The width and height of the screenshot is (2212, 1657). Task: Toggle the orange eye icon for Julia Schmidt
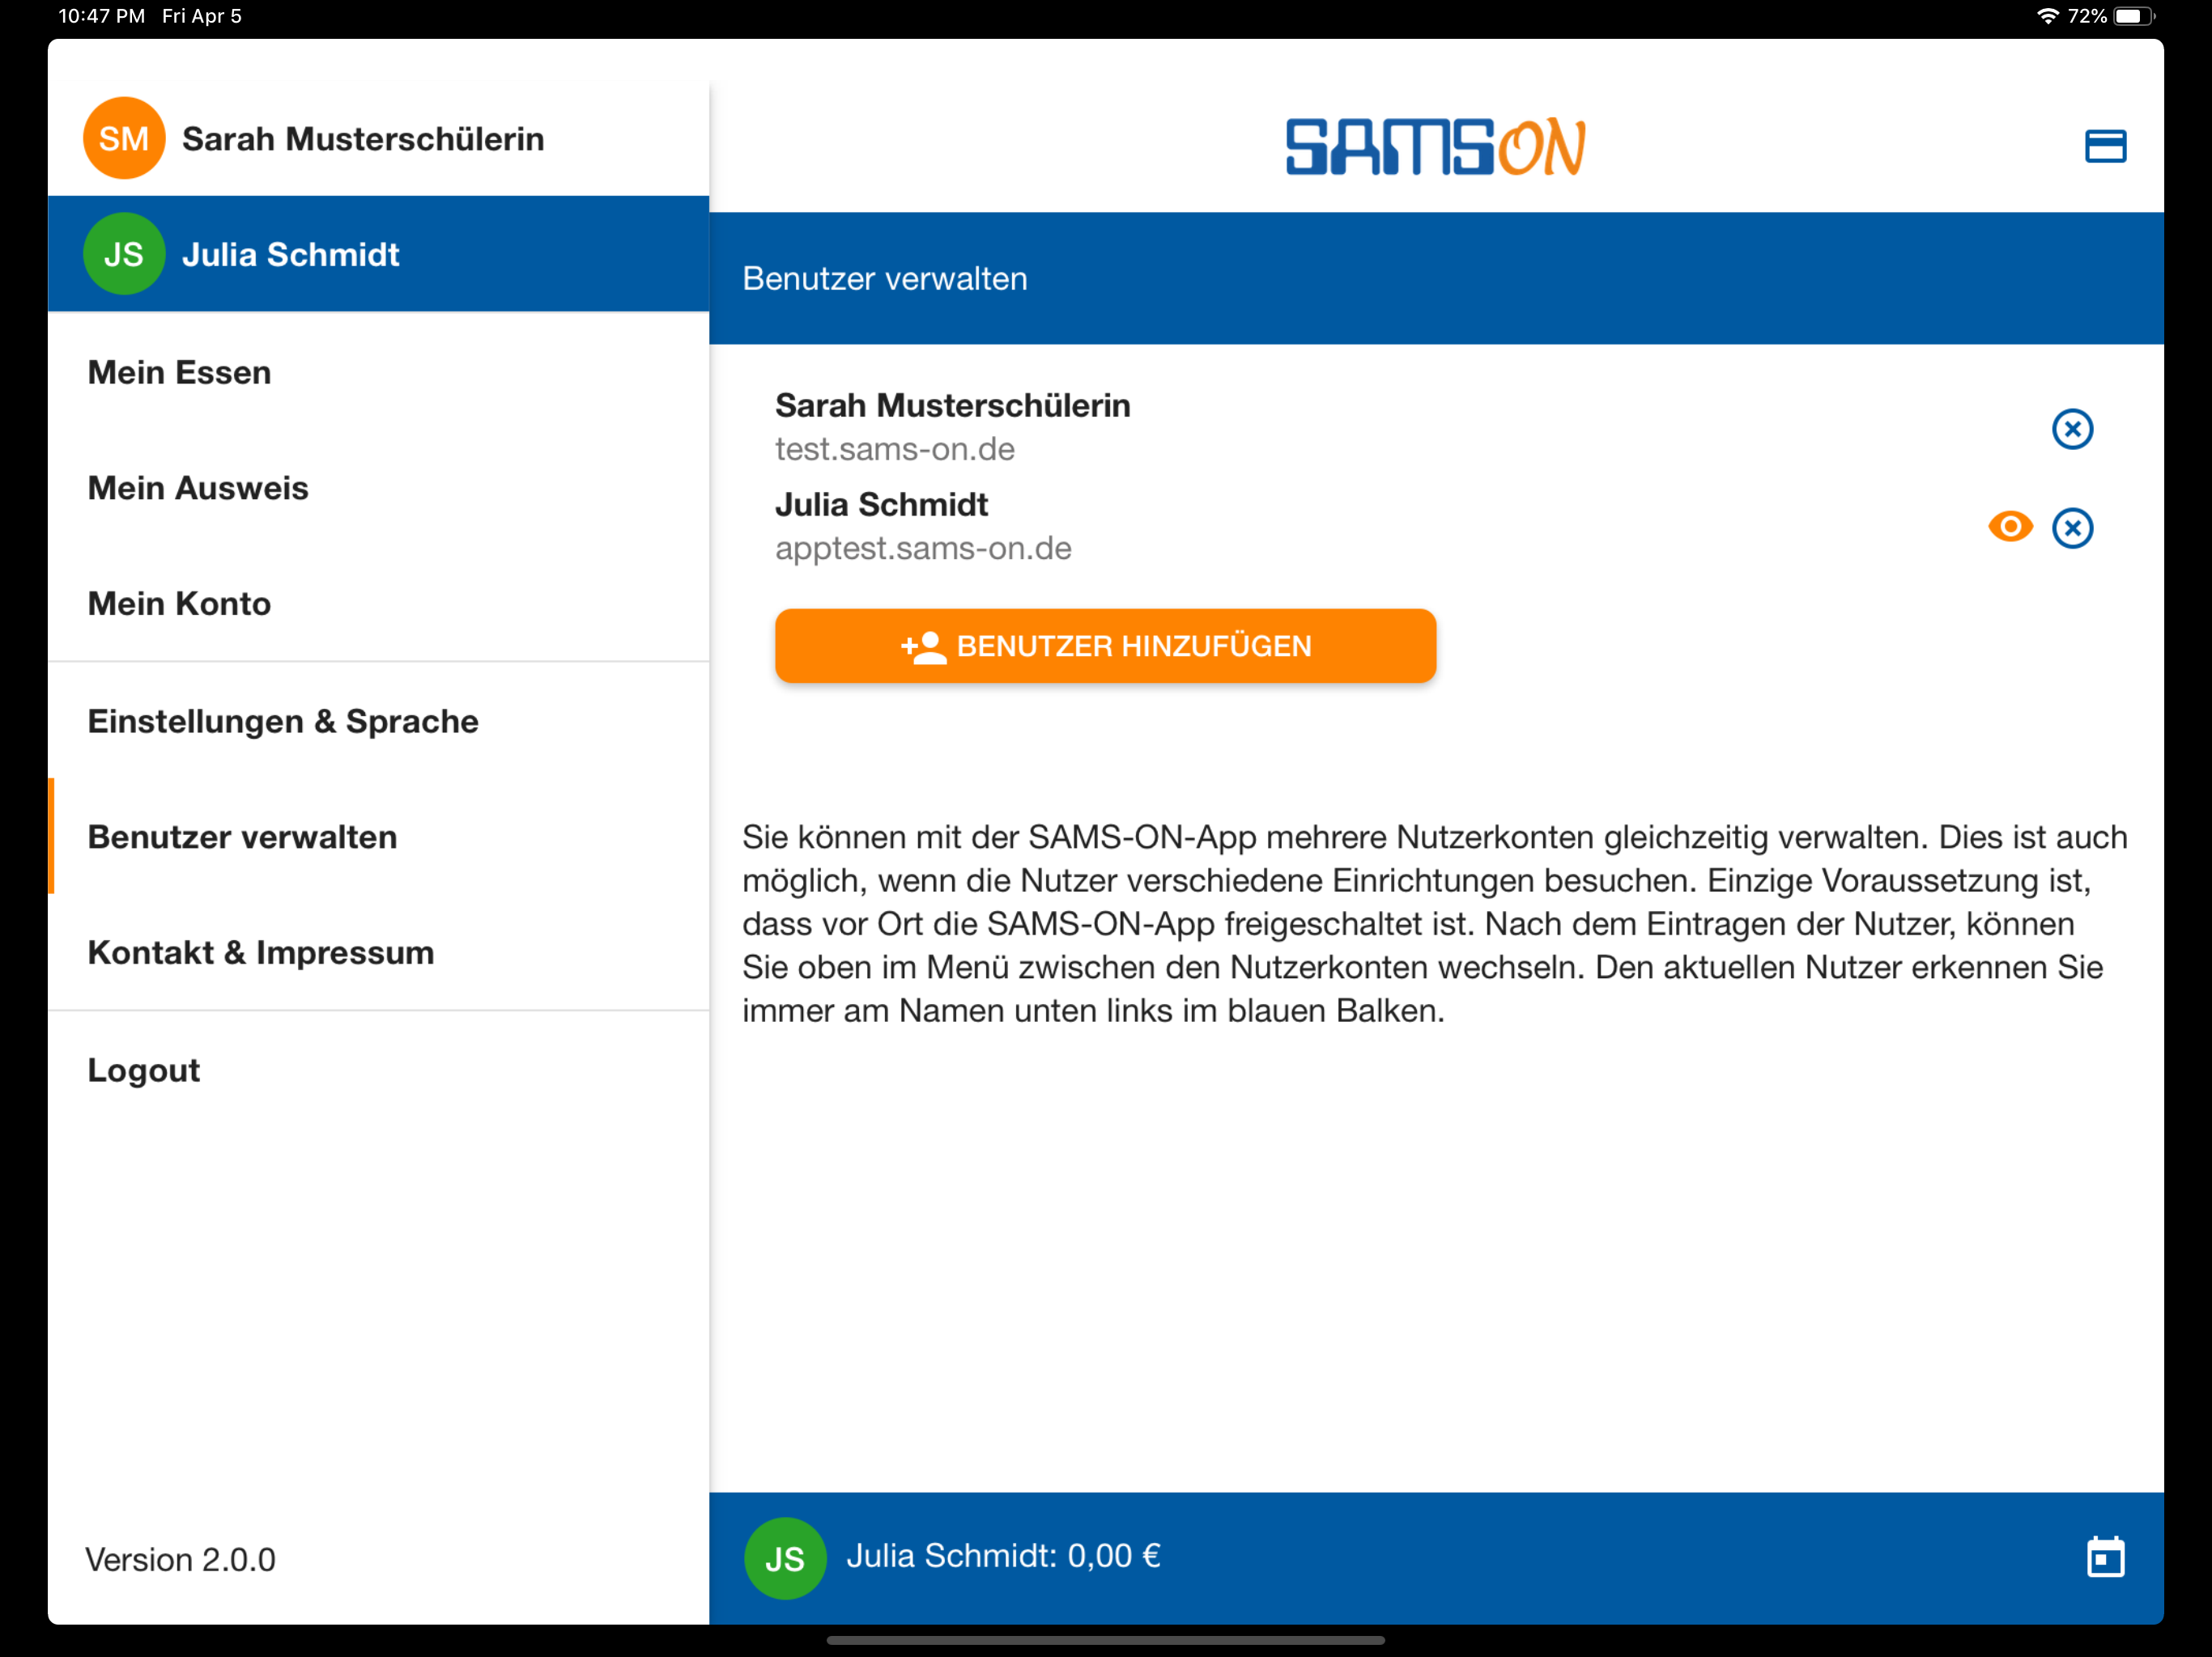click(2010, 527)
